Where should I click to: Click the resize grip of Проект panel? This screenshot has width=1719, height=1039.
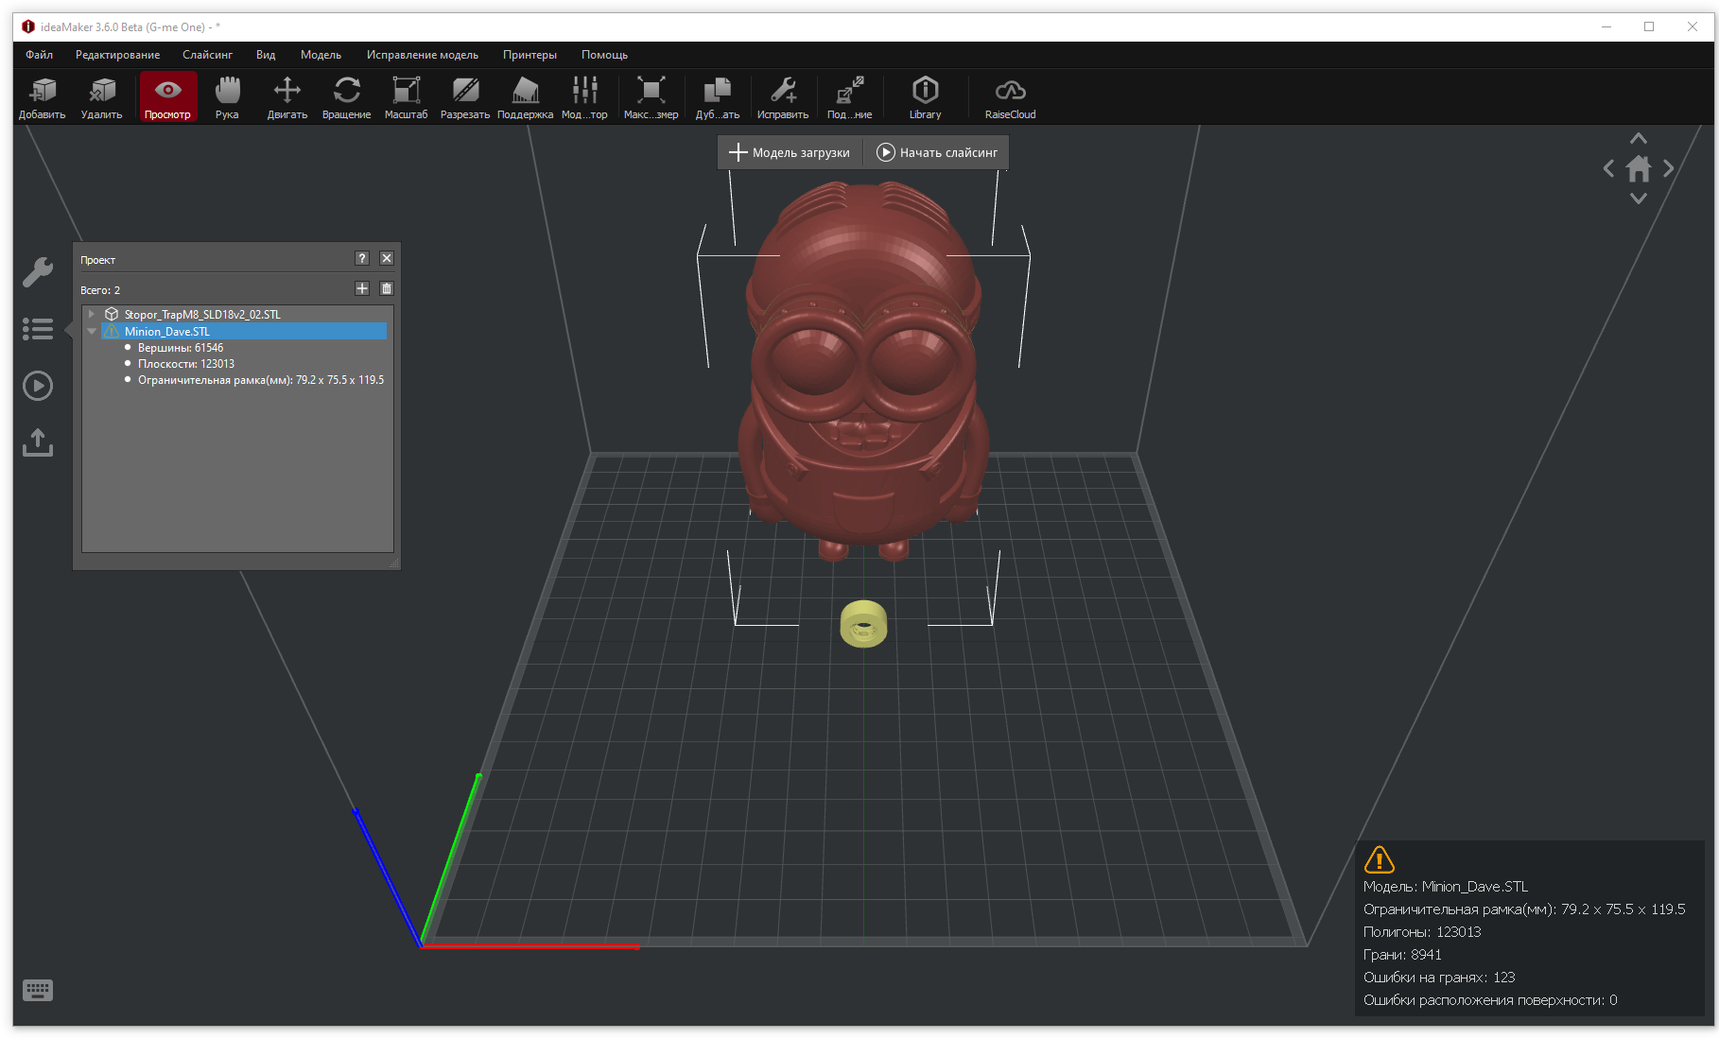coord(394,563)
